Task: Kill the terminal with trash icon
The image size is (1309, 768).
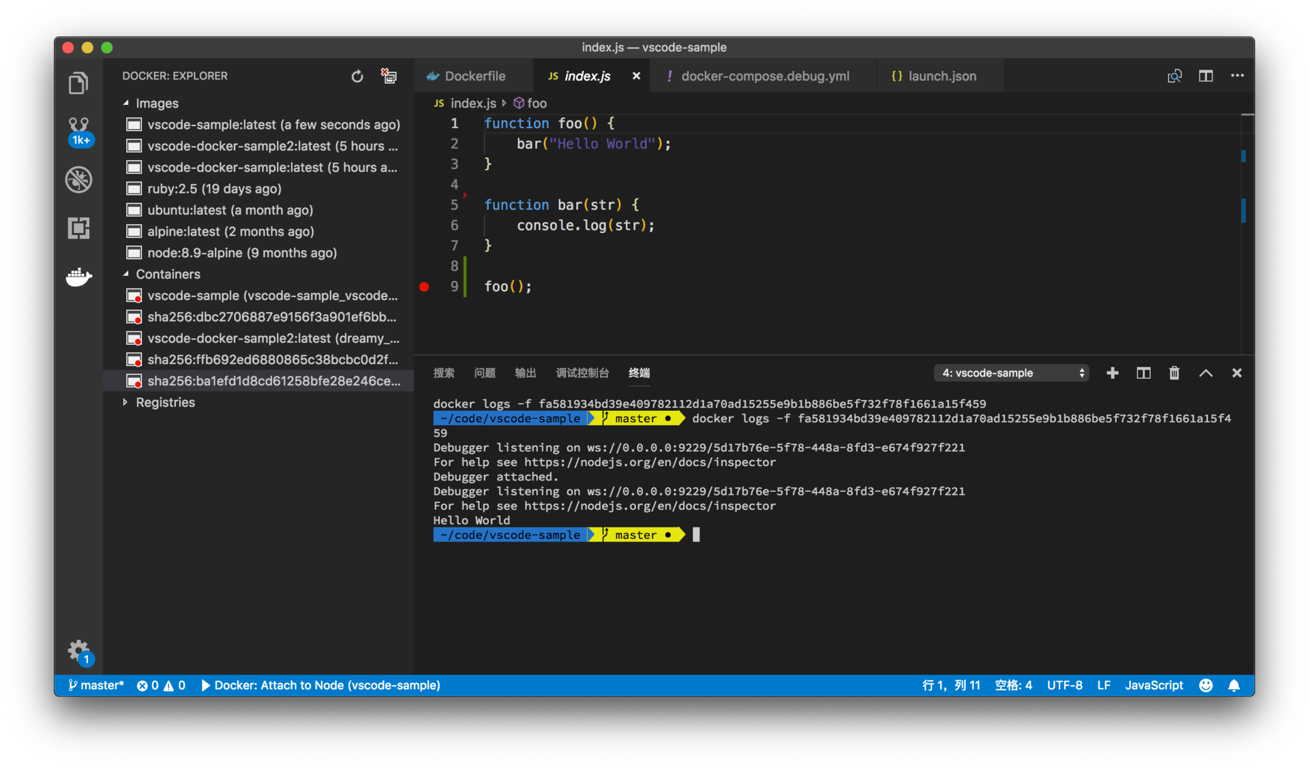Action: point(1174,373)
